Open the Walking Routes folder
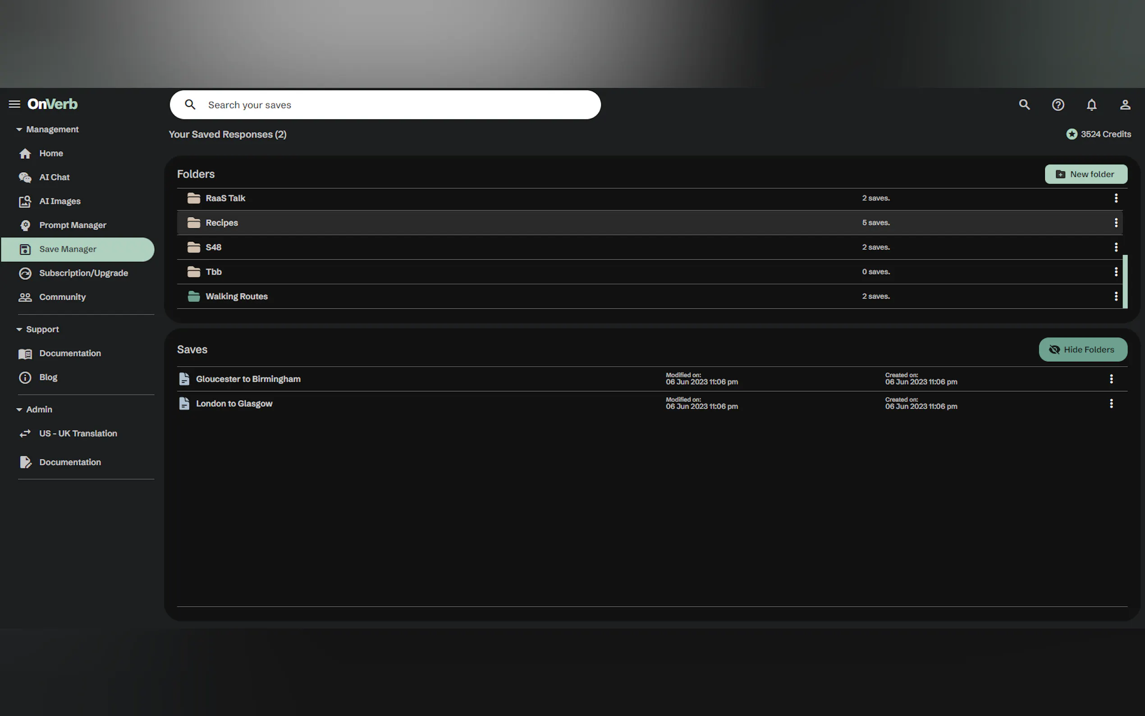The width and height of the screenshot is (1145, 716). (x=236, y=296)
